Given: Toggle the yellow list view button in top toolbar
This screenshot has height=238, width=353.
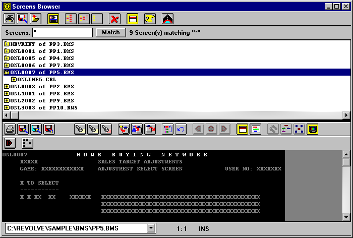Looking at the screenshot, I should (53, 19).
